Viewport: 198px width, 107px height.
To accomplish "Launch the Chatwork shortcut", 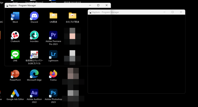I will pyautogui.click(x=15, y=35).
